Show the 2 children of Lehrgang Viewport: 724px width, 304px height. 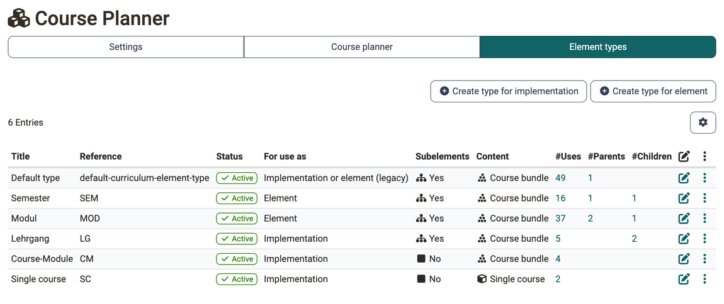tap(635, 239)
